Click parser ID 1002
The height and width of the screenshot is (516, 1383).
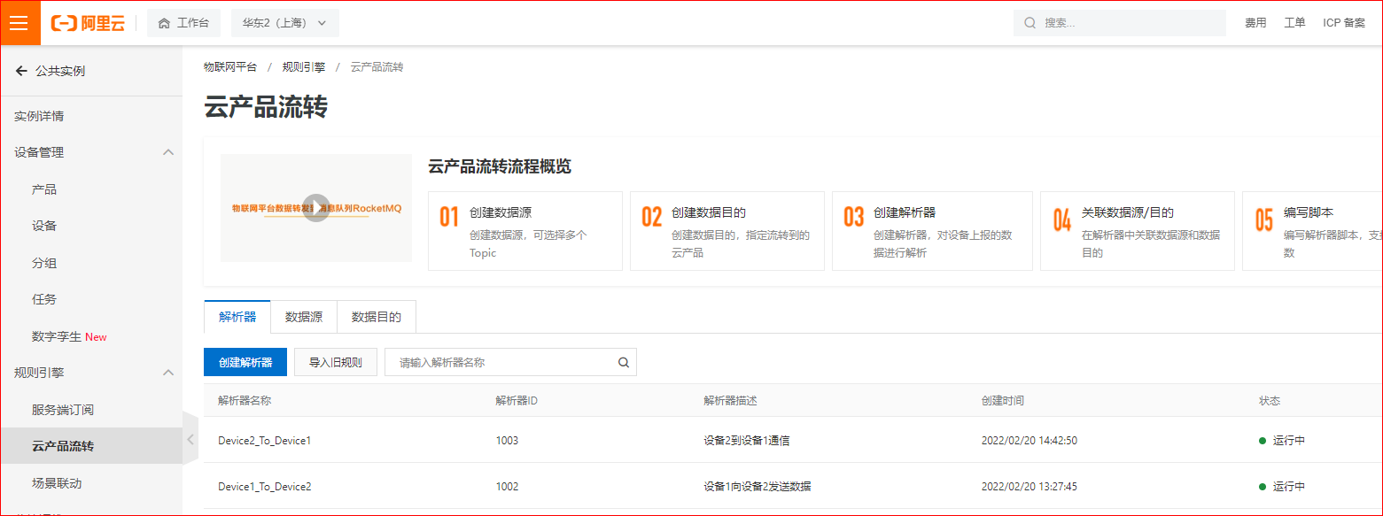pyautogui.click(x=507, y=486)
